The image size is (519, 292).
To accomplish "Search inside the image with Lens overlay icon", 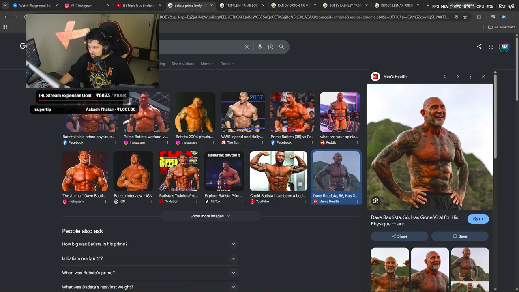I will pyautogui.click(x=376, y=201).
